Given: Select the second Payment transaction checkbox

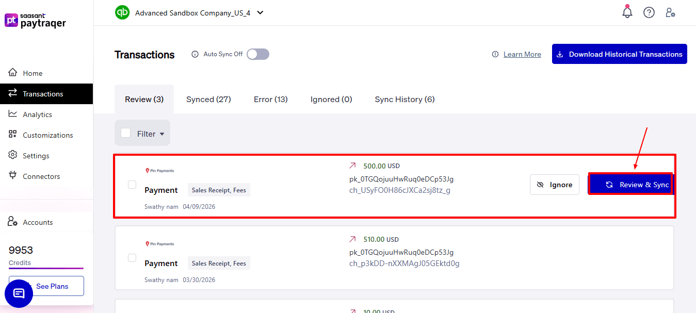Looking at the screenshot, I should (132, 257).
